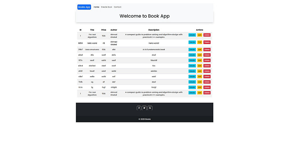The height and width of the screenshot is (147, 289).
Task: Open the Twitter icon in the footer
Action: tap(144, 108)
